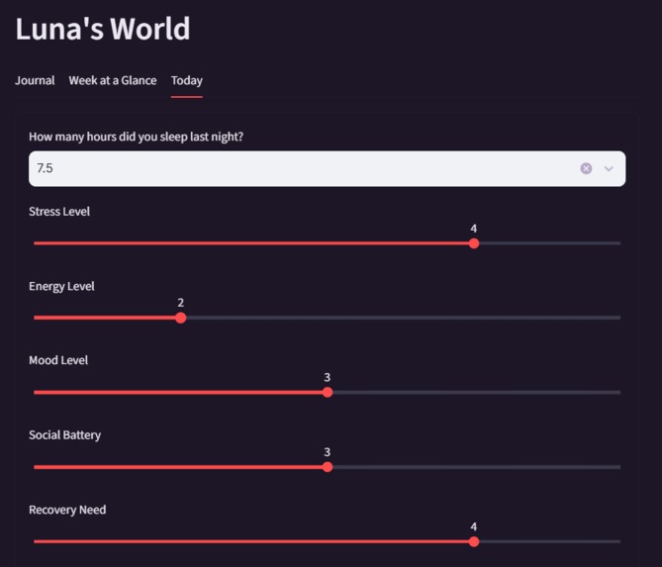
Task: Click the Energy Level value 2
Action: coord(181,302)
